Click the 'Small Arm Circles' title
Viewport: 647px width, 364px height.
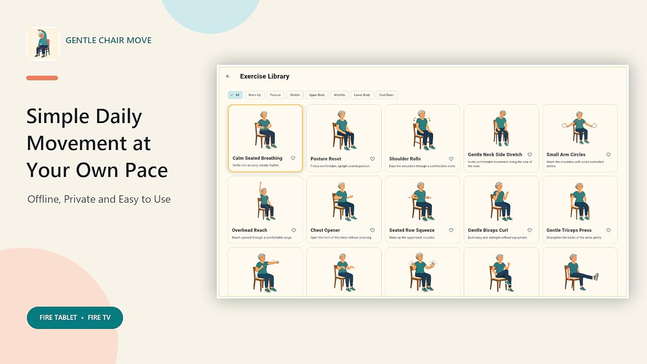click(566, 155)
